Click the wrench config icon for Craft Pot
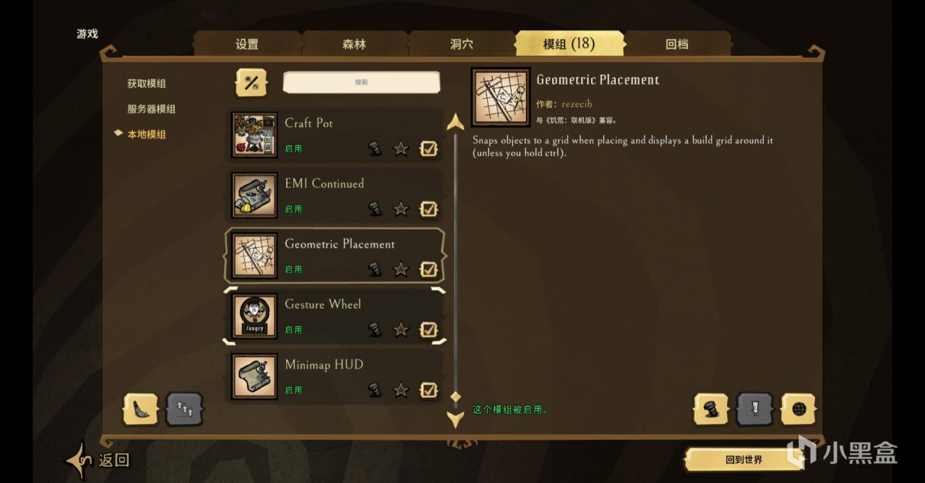 [374, 149]
